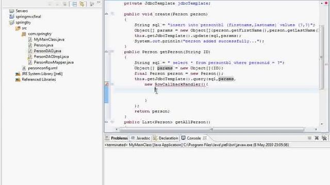Click the blank highlighted line below RowCallbackHandler
This screenshot has width=330, height=185.
click(x=217, y=90)
